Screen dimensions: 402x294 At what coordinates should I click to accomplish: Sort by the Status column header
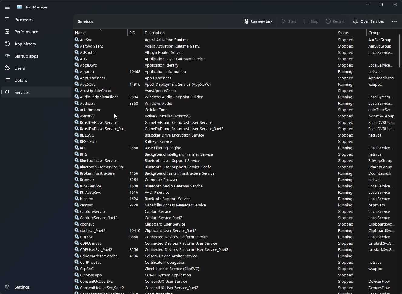[351, 33]
